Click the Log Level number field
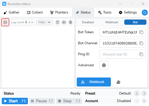This screenshot has width=149, height=106. click(22, 22)
